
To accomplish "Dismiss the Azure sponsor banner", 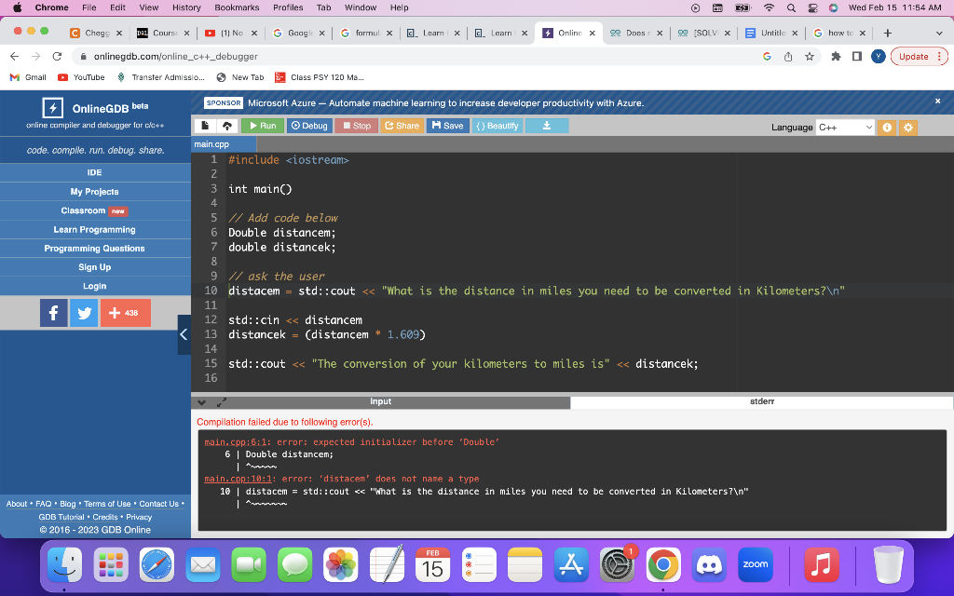I will (940, 101).
